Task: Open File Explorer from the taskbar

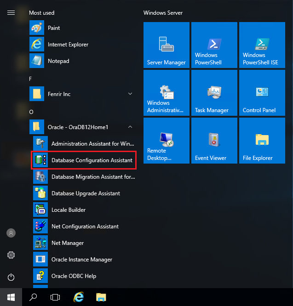Action: point(101,297)
